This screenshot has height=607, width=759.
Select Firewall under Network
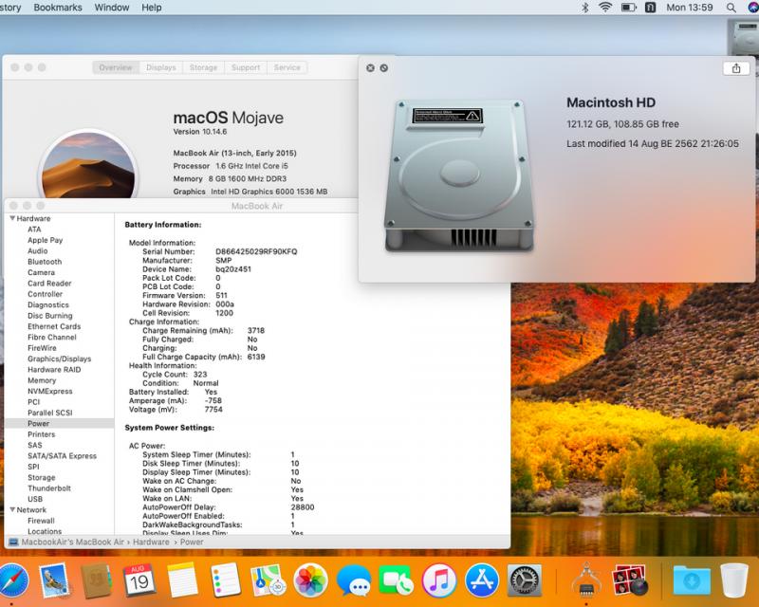(x=41, y=521)
